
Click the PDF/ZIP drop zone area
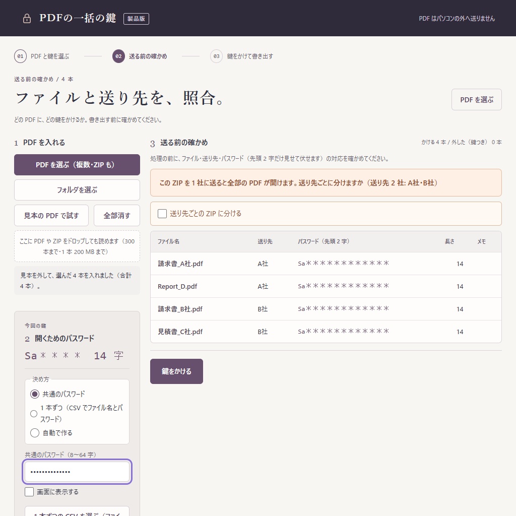click(x=77, y=246)
